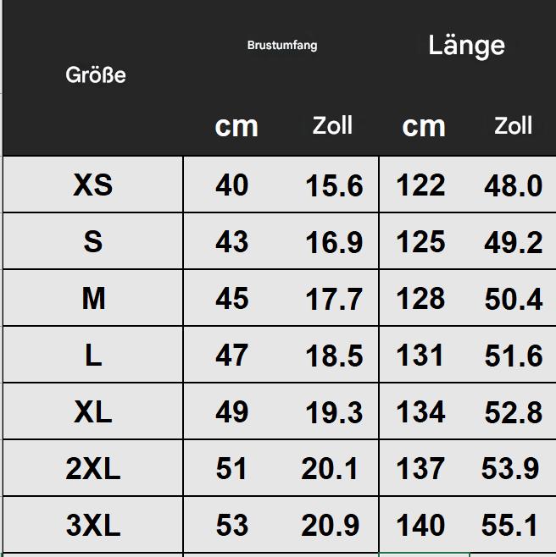The image size is (556, 557).
Task: Select the 55.1 Zoll value
Action: click(510, 525)
